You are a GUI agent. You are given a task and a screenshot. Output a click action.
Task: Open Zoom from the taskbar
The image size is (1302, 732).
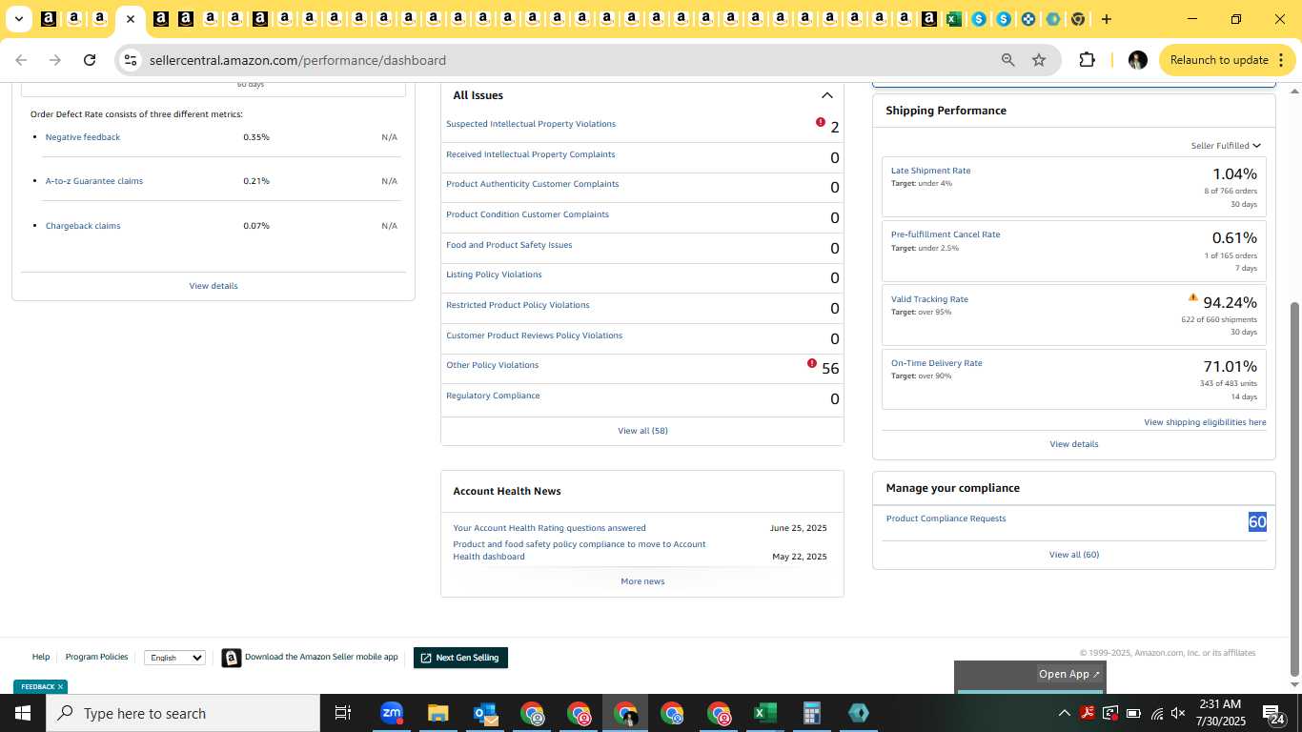391,713
